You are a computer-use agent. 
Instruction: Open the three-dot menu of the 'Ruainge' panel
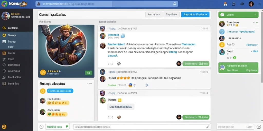pos(90,84)
